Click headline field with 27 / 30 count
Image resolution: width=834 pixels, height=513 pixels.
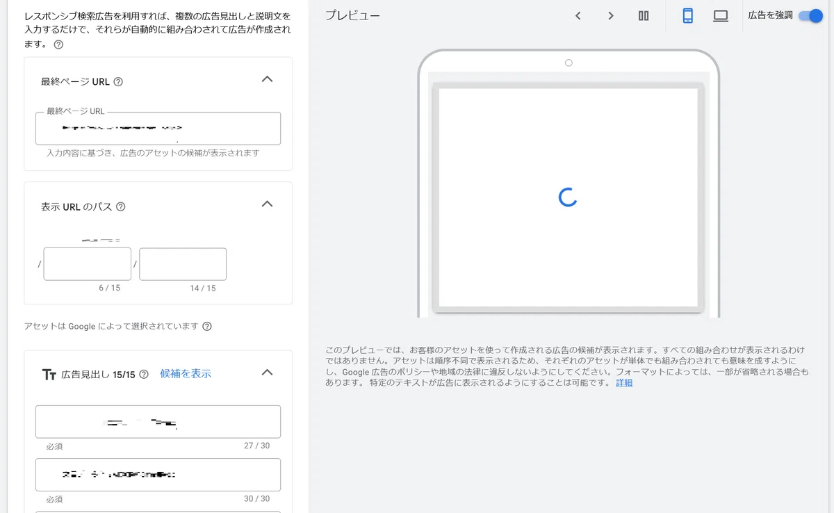(158, 422)
